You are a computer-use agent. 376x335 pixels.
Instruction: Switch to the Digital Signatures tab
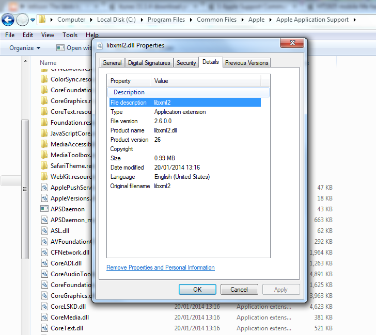[149, 63]
